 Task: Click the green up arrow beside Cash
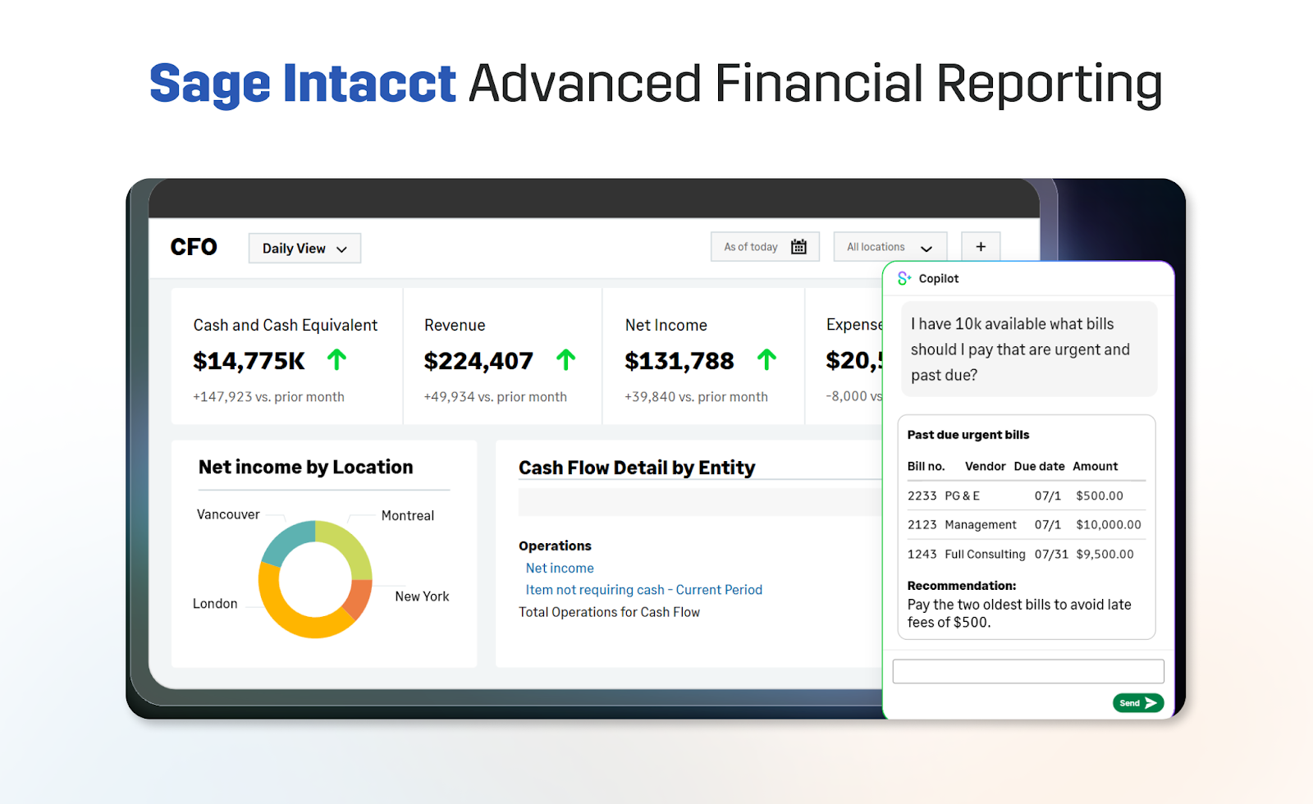click(336, 359)
